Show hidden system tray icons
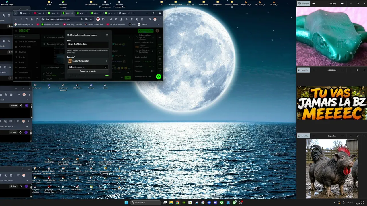 point(335,203)
